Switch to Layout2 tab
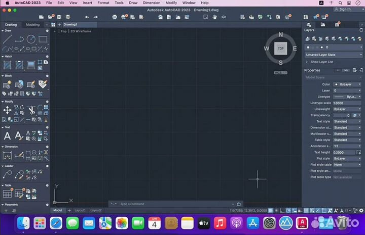Screen dimensions: 365x235 coord(96,210)
